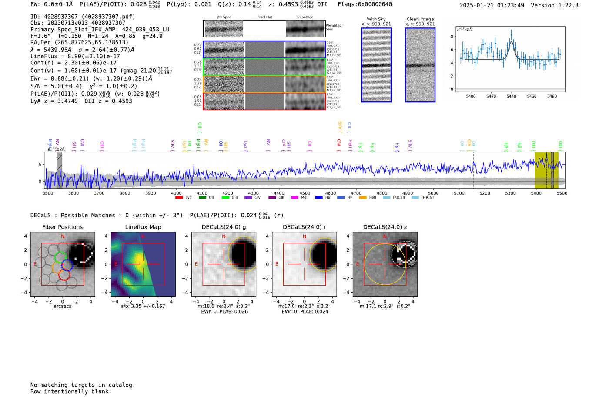
Task: Open the Clean Image cutout
Action: [x=420, y=65]
